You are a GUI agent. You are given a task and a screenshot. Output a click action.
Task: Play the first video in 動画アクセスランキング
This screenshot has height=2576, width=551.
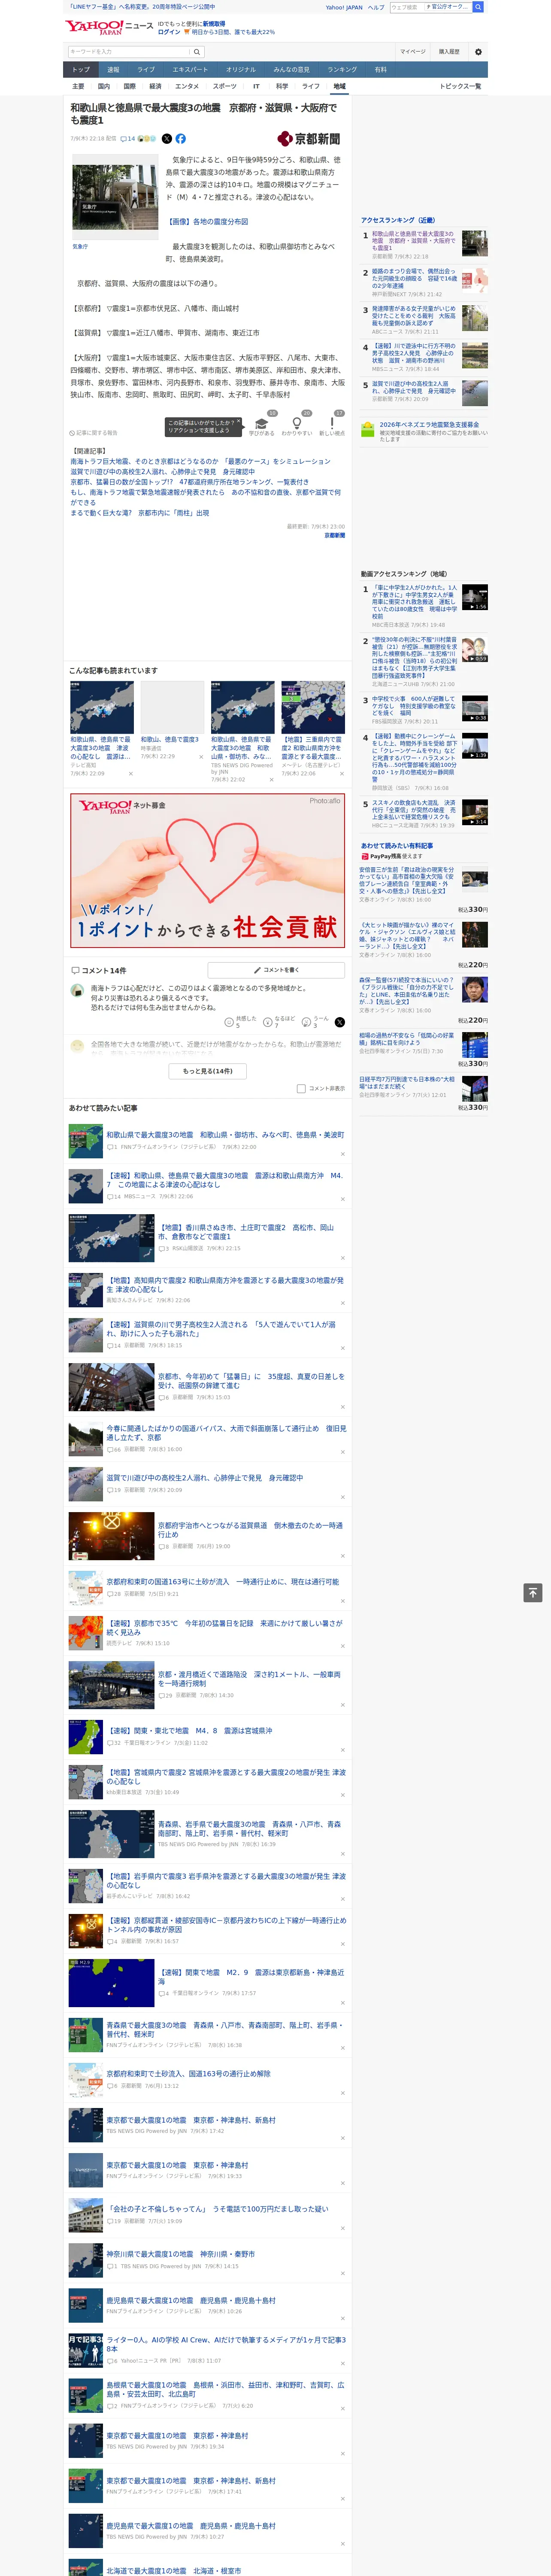475,598
